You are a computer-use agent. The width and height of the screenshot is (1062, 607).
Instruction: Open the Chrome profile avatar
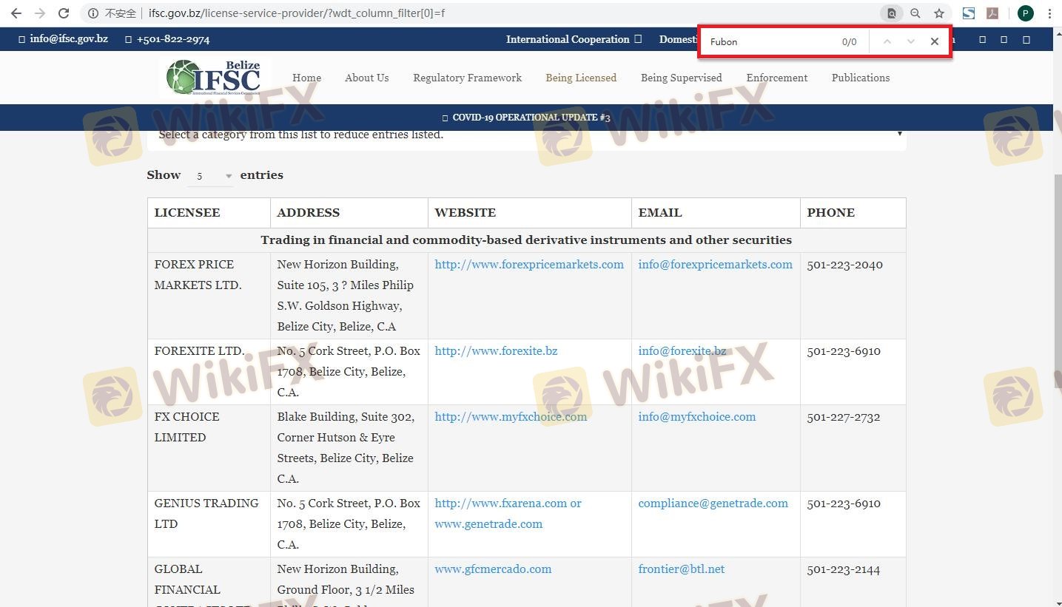(x=1025, y=13)
